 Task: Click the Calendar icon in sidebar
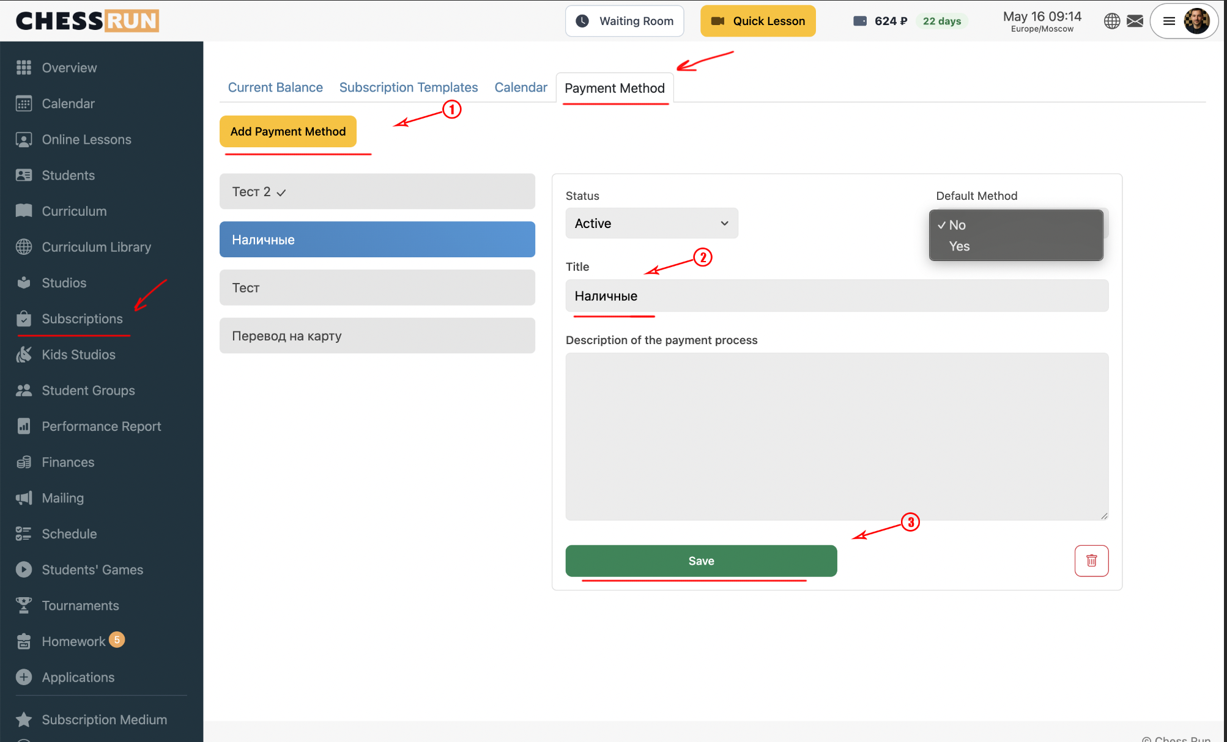point(24,104)
